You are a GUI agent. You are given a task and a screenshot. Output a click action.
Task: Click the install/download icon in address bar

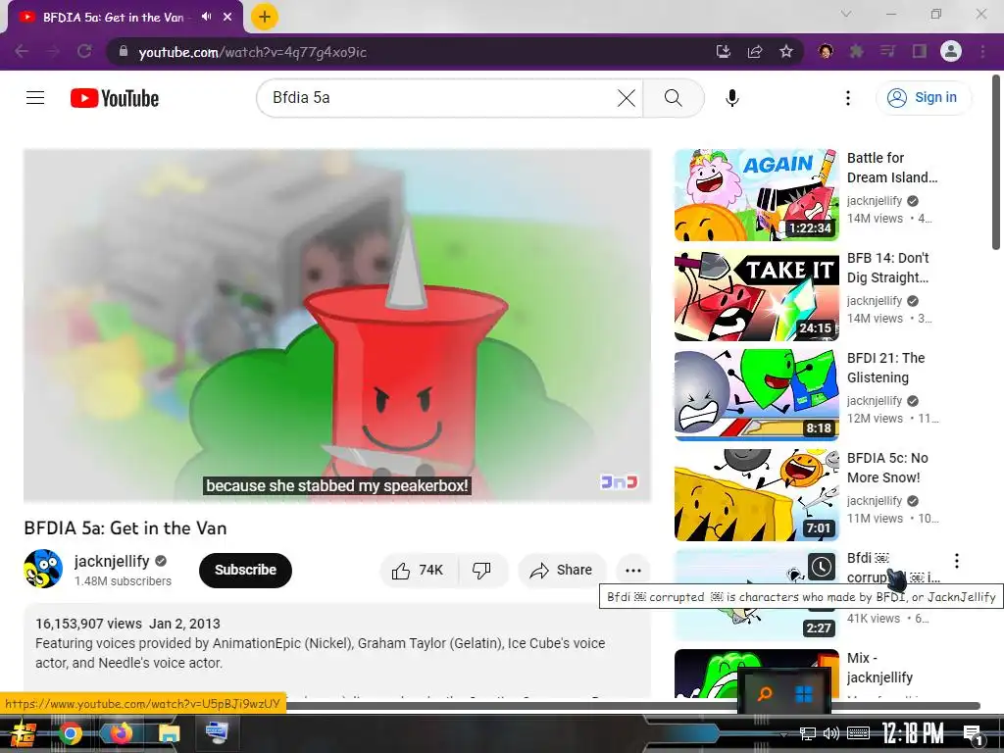pyautogui.click(x=724, y=51)
